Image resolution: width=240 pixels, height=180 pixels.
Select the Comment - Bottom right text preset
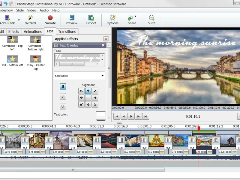coord(36,43)
